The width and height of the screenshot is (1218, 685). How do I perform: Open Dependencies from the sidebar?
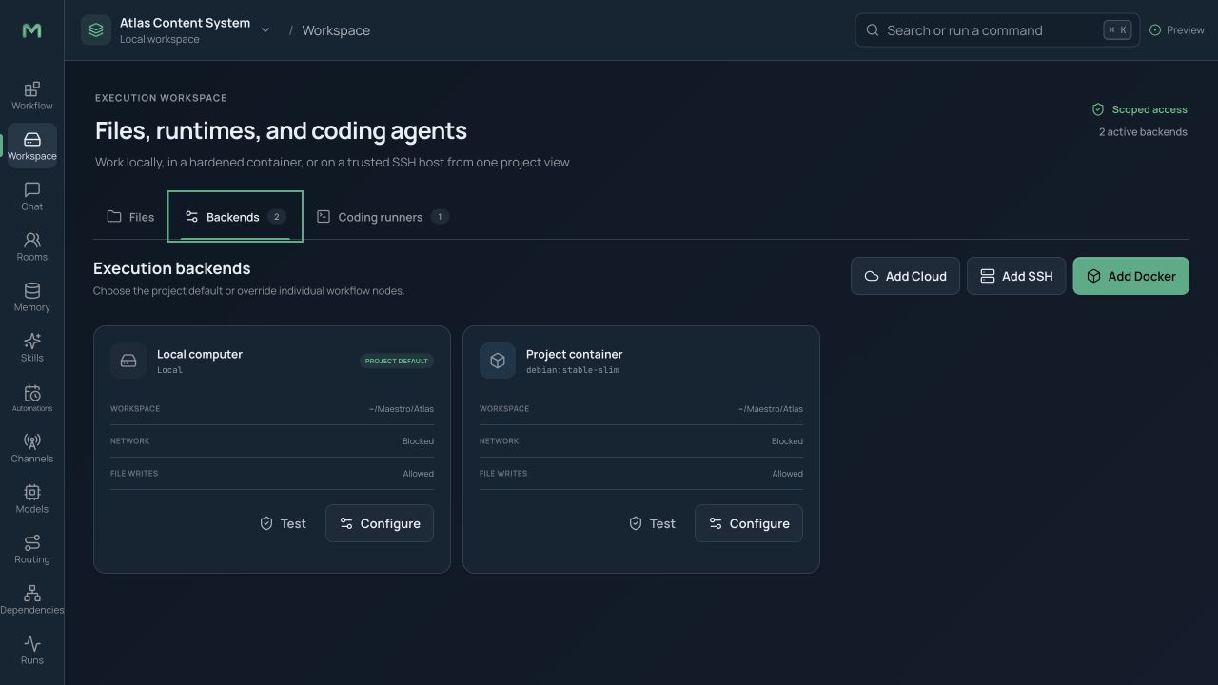pos(31,600)
